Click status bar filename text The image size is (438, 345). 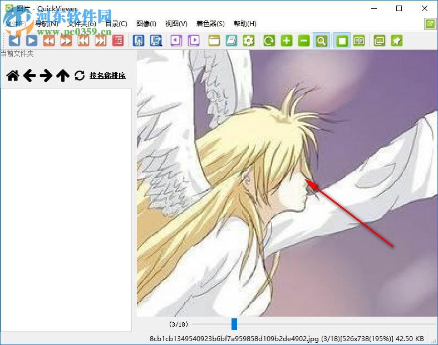tap(234, 339)
